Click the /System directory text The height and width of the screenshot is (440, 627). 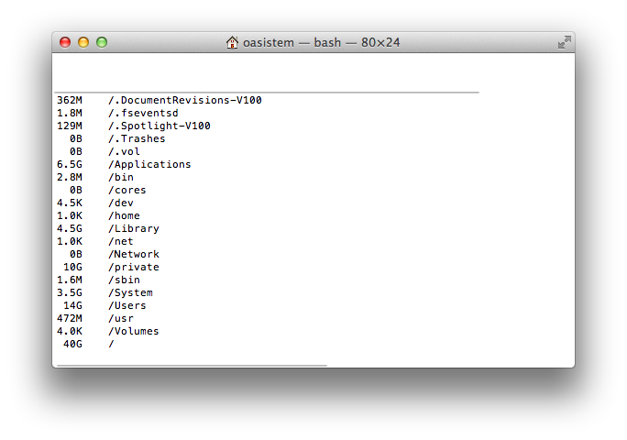(130, 292)
